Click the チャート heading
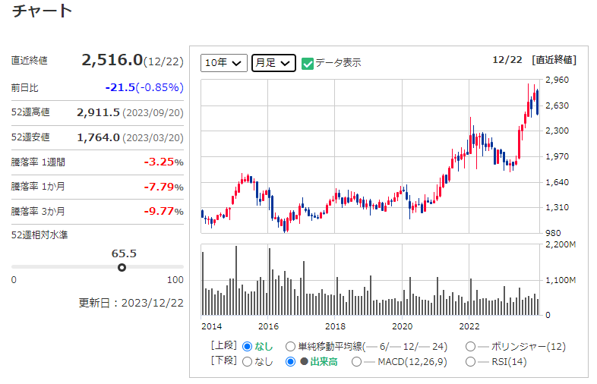Image resolution: width=597 pixels, height=384 pixels. tap(43, 11)
